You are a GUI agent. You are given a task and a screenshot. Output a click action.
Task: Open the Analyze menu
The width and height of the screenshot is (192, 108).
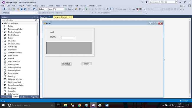(x=83, y=6)
